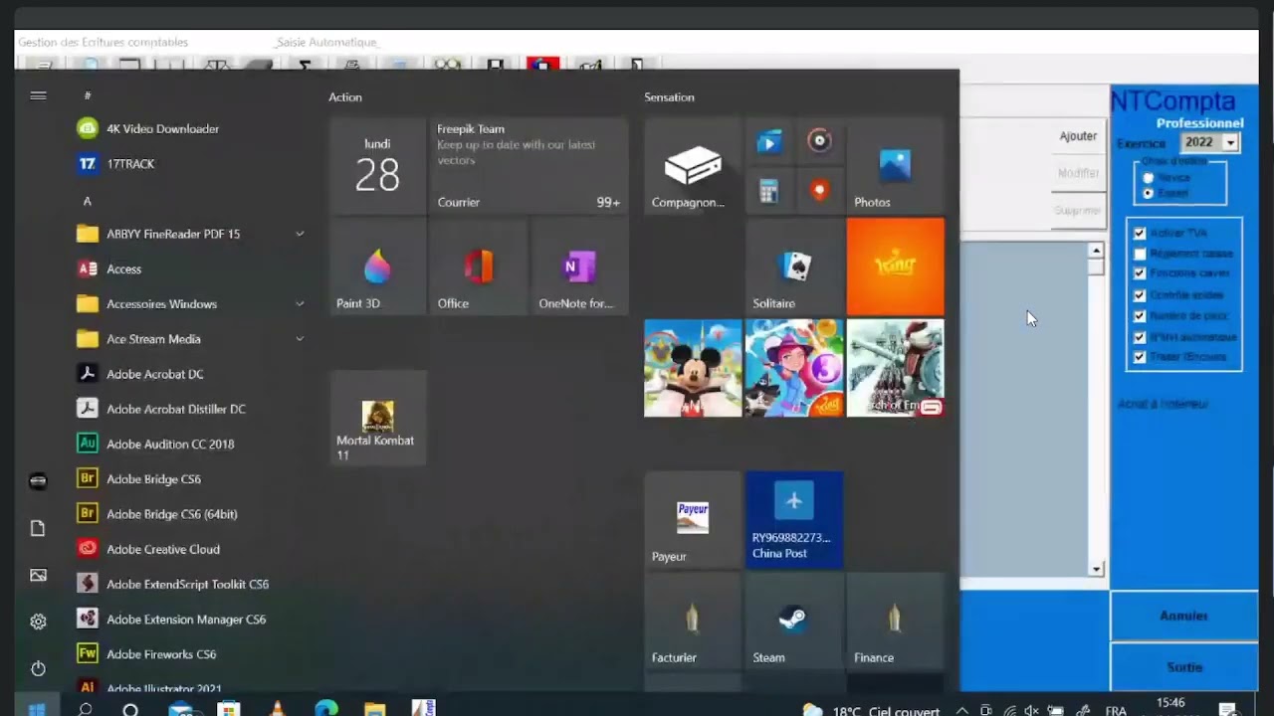Click the # letter header in app list
The height and width of the screenshot is (716, 1274).
tap(88, 95)
